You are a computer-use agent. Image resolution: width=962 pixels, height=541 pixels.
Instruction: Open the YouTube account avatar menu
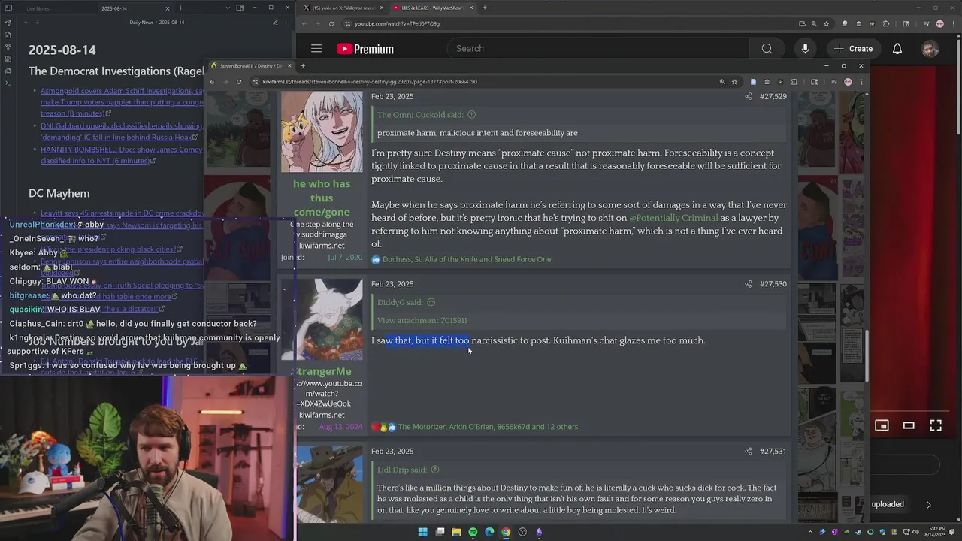pos(930,49)
